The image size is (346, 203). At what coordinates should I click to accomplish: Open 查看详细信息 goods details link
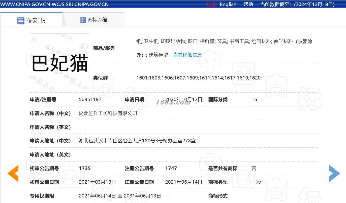[187, 55]
